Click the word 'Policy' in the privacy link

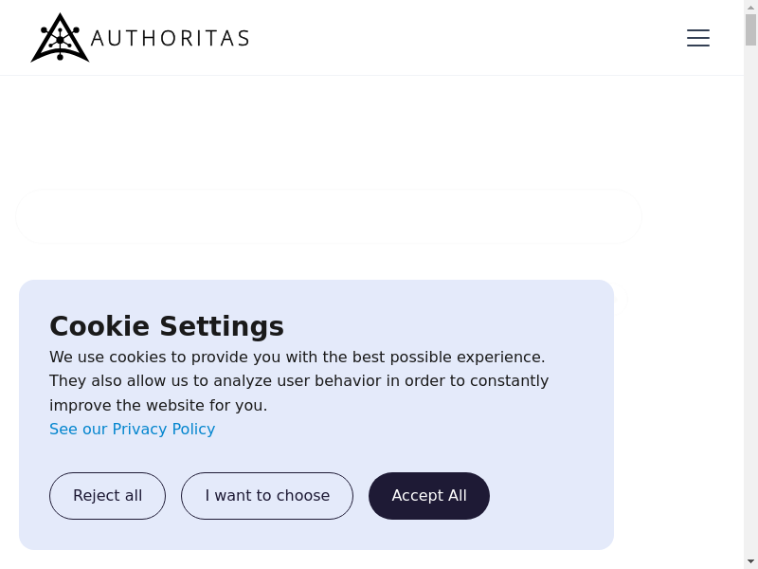(x=193, y=429)
